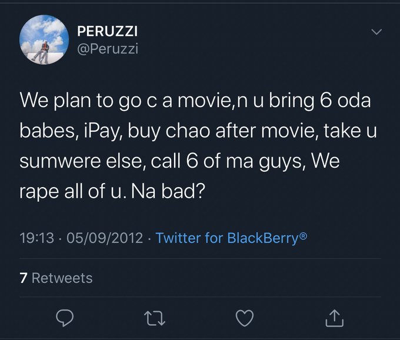The image size is (400, 340).
Task: Click the Twitter for BlackBerry source link
Action: coord(231,238)
